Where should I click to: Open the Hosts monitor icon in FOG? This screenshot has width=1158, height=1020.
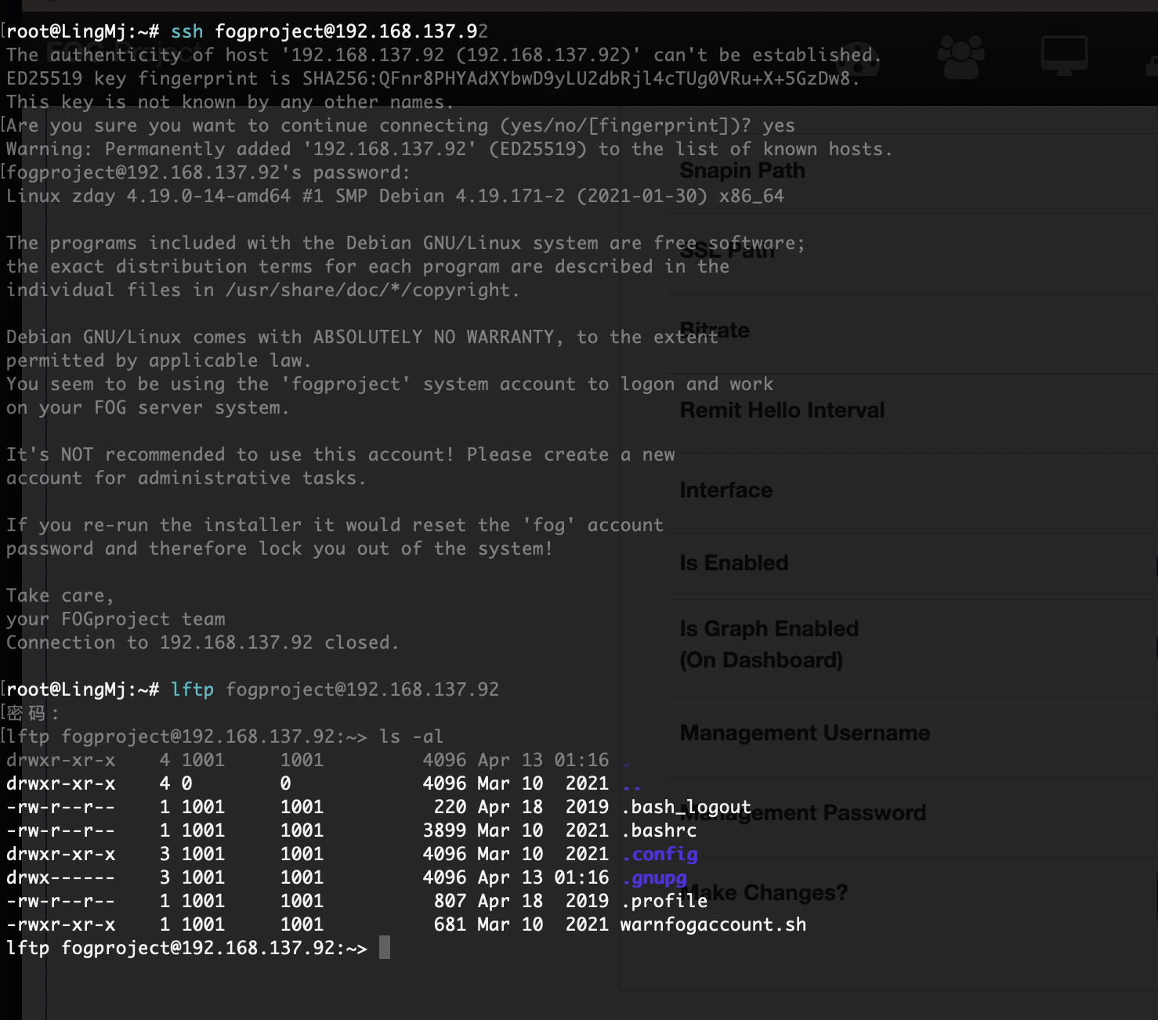tap(1064, 55)
